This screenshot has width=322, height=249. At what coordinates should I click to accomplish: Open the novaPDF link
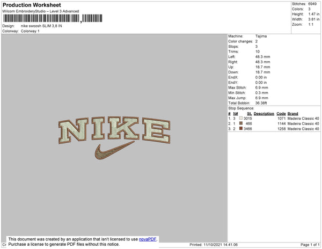pos(148,239)
